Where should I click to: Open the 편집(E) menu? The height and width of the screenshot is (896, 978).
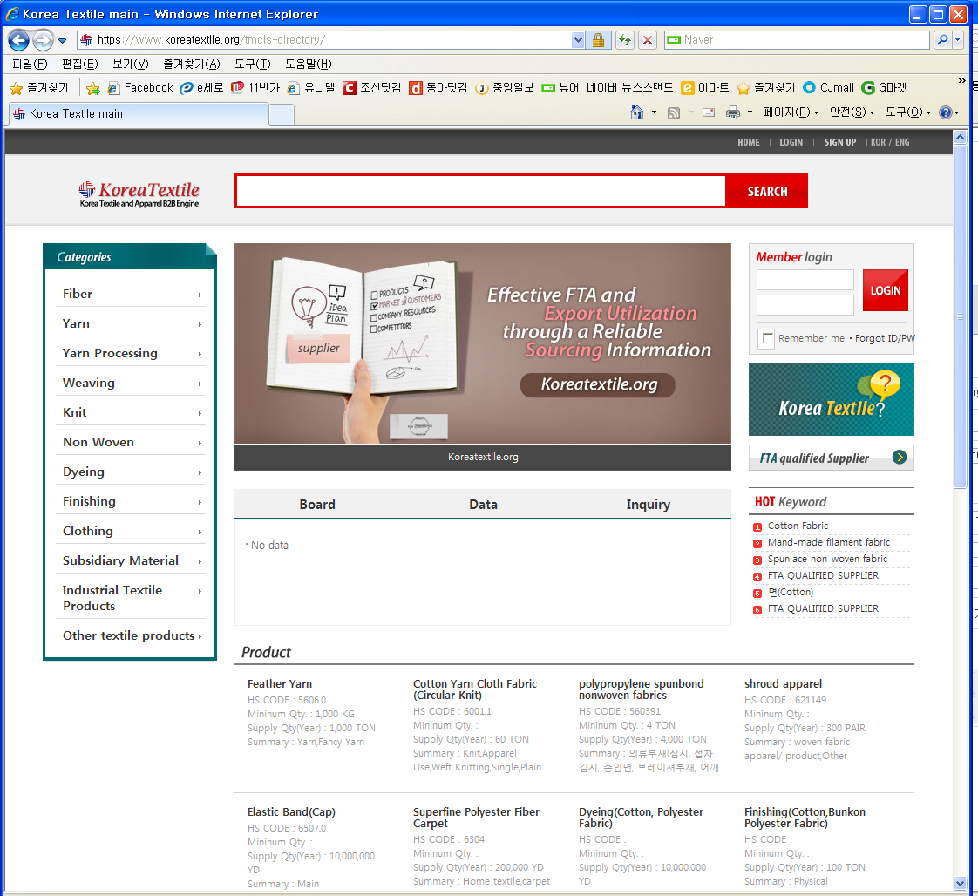tap(80, 64)
